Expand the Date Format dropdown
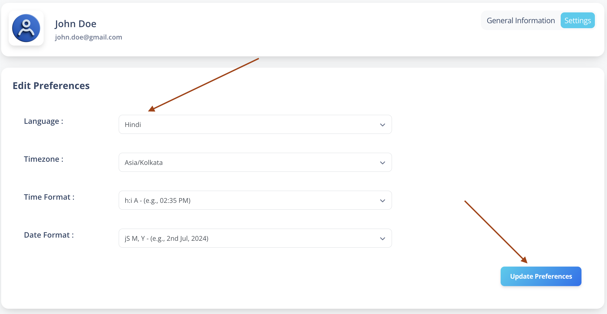Viewport: 607px width, 314px height. pyautogui.click(x=255, y=238)
